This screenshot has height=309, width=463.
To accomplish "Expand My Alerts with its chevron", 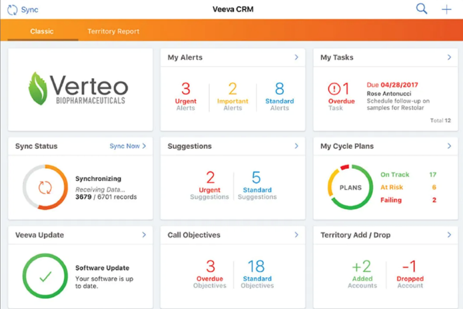I will (x=296, y=57).
